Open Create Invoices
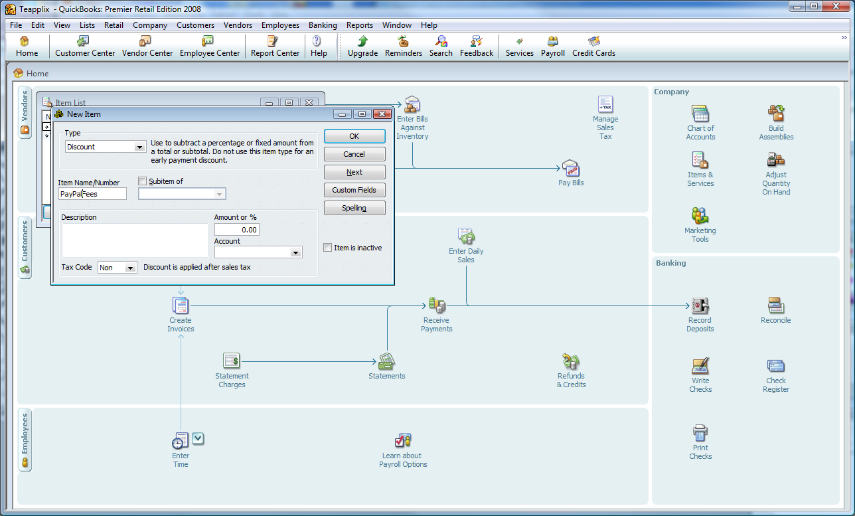The height and width of the screenshot is (516, 855). tap(181, 315)
